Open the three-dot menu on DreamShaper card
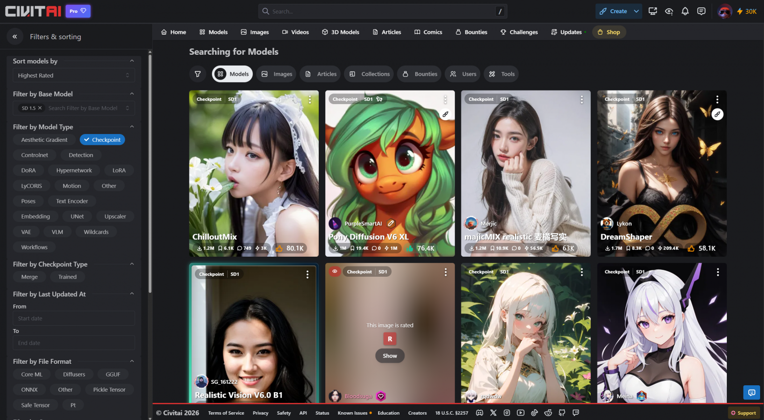The height and width of the screenshot is (420, 764). click(717, 100)
